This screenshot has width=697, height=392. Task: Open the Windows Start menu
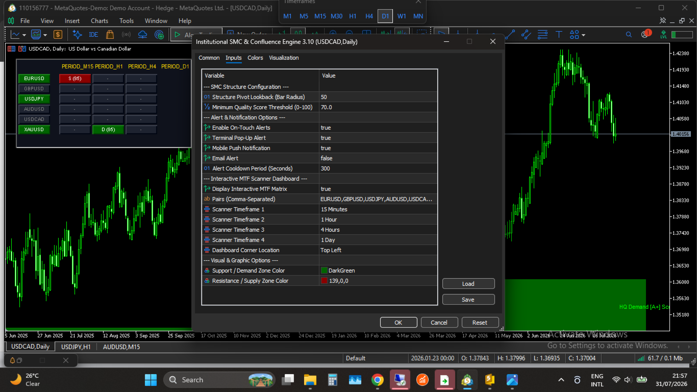point(151,380)
